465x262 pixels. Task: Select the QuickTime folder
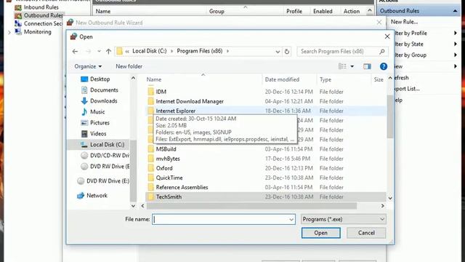pos(169,178)
